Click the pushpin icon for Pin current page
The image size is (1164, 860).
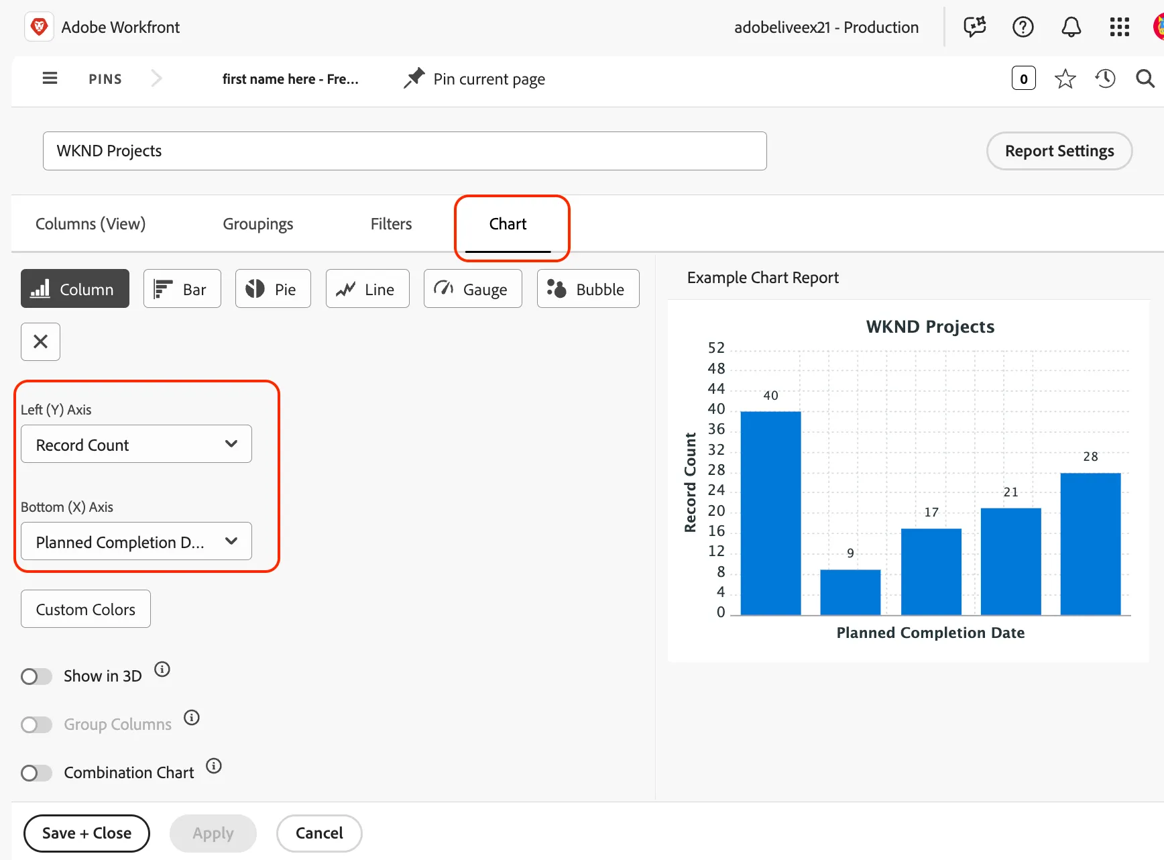(x=414, y=78)
